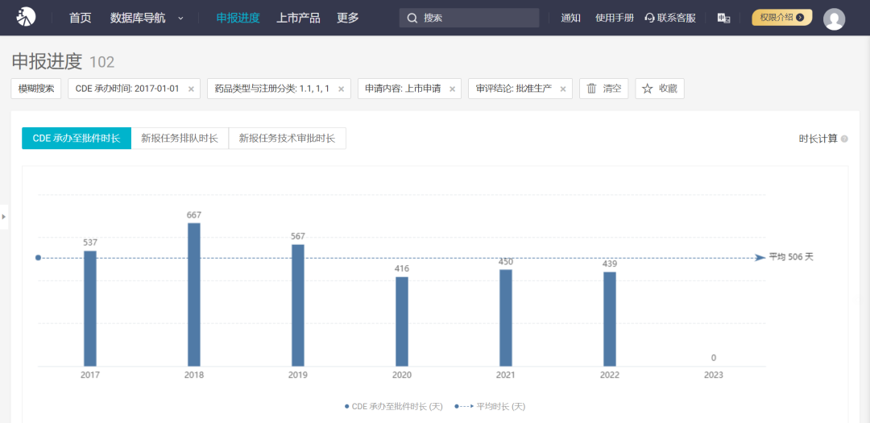Open 数据库导航 menu
The image size is (870, 423).
[x=138, y=18]
